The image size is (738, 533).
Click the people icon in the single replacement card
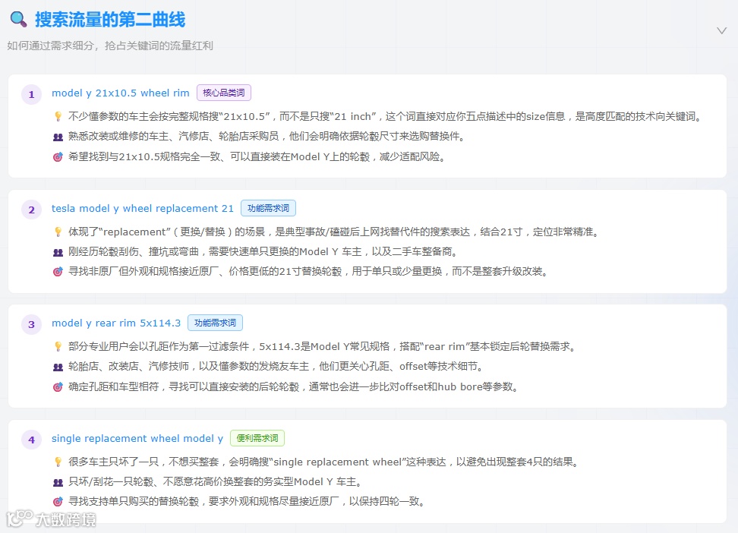point(58,482)
